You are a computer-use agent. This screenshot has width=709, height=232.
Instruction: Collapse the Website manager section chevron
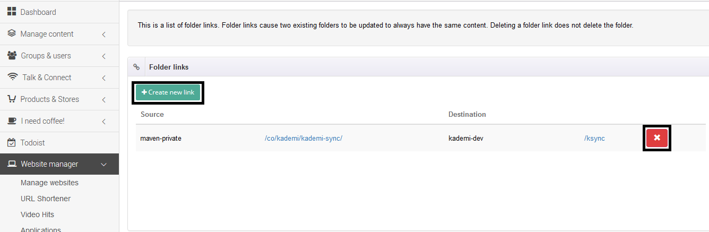pos(103,165)
